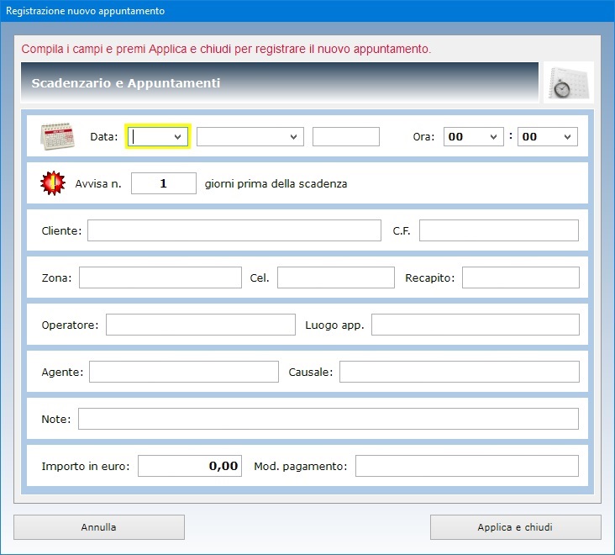Screen dimensions: 615x555
Task: Click the calendar clock icon in header
Action: 568,82
